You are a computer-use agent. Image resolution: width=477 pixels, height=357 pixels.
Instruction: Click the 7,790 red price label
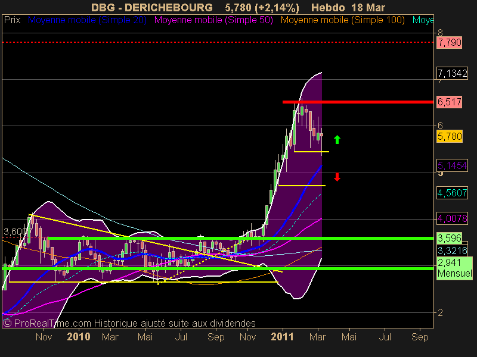[450, 42]
